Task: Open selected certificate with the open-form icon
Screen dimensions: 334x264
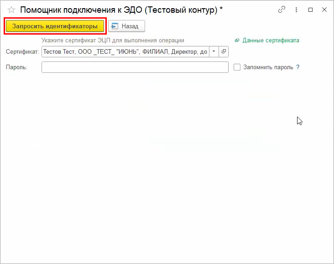Action: pos(224,51)
